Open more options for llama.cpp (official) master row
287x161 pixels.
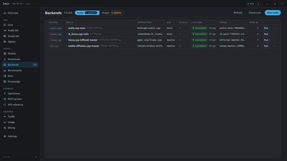point(274,40)
